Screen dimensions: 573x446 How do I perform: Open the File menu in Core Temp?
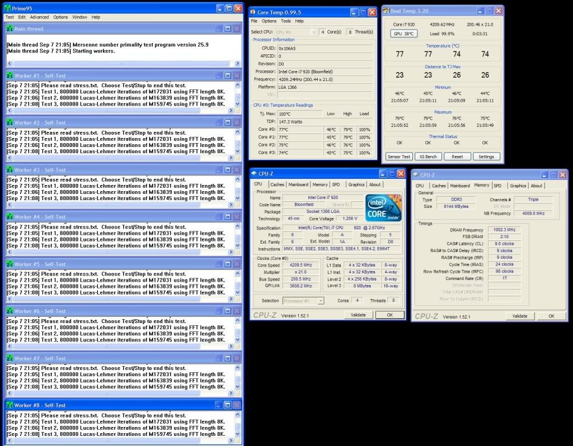click(x=254, y=21)
